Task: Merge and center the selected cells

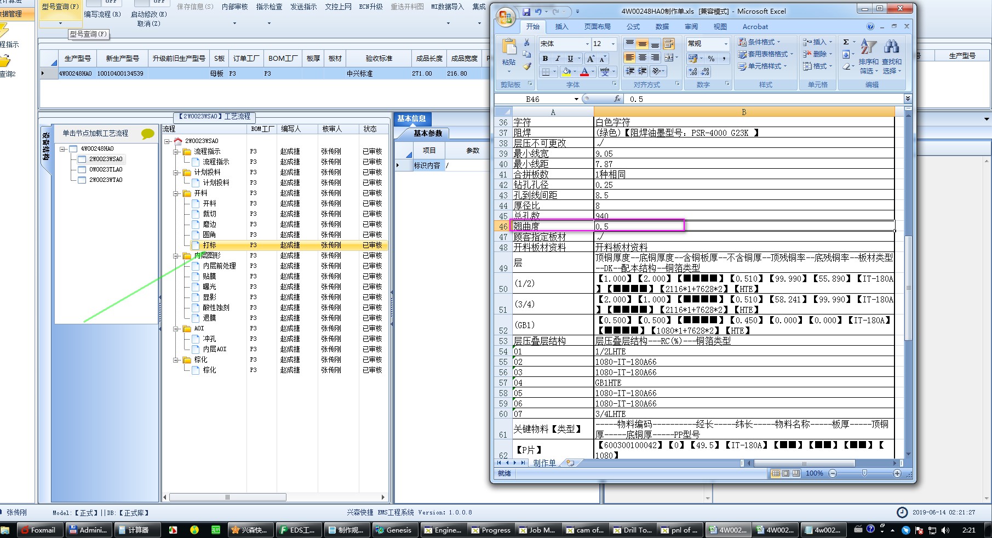Action: tap(668, 58)
